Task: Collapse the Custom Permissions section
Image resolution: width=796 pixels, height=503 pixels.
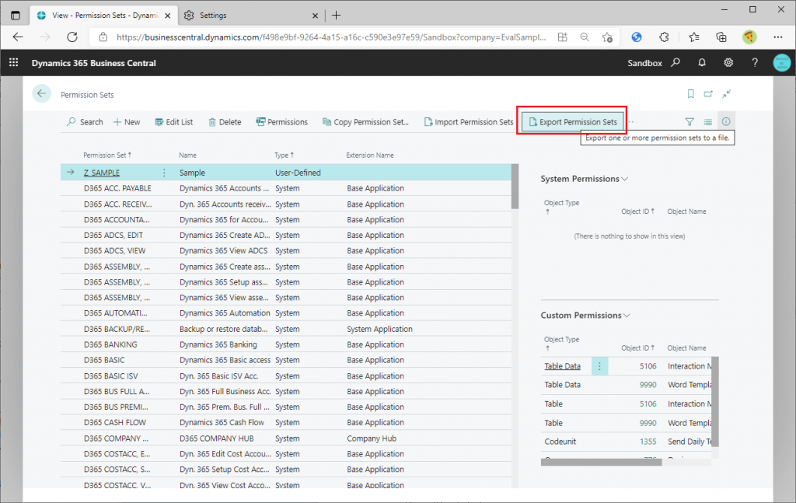Action: tap(585, 315)
